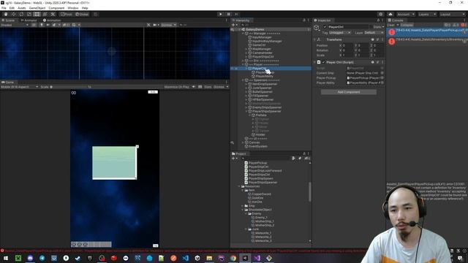
Task: Expand Ship folder in Project
Action: (x=243, y=206)
